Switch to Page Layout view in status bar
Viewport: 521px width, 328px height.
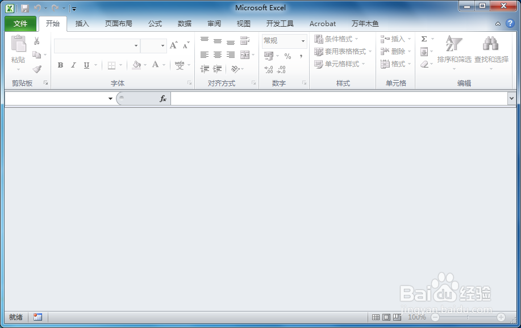pos(386,317)
